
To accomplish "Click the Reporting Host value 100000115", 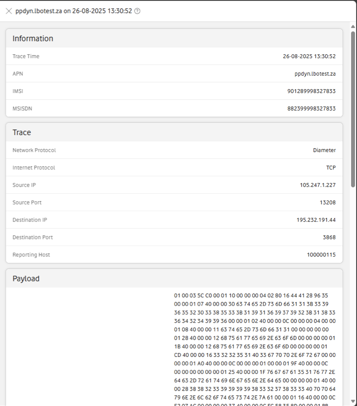I will 321,255.
